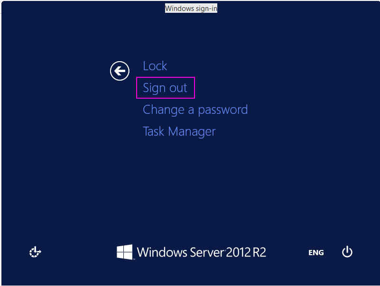The width and height of the screenshot is (380, 286).
Task: Click the Windows Server 2012 R2 text
Action: point(202,252)
